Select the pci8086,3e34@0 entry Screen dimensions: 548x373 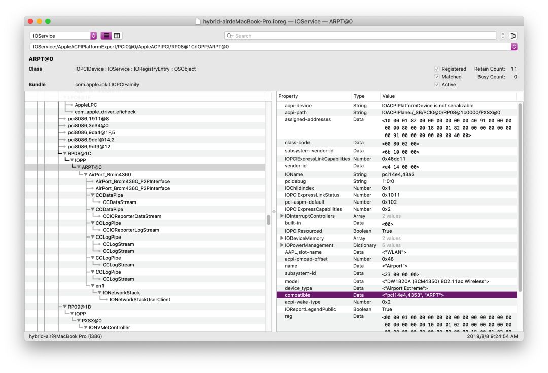(88, 126)
